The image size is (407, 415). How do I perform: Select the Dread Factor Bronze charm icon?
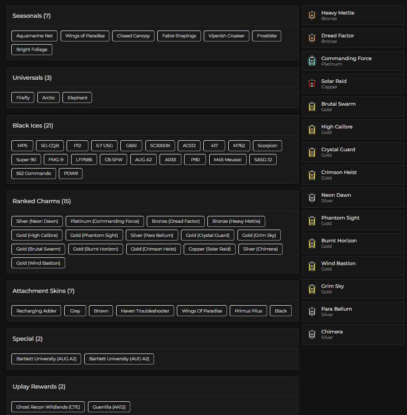point(312,38)
